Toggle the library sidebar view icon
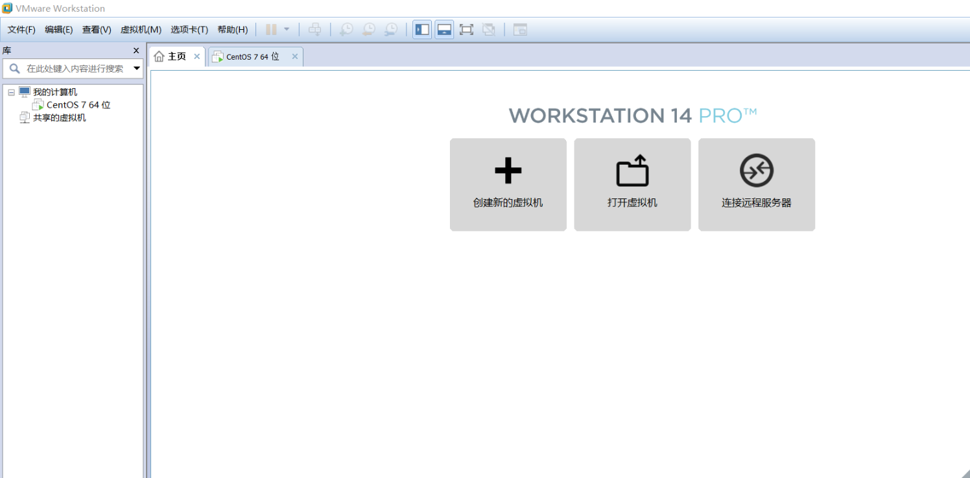 tap(422, 29)
